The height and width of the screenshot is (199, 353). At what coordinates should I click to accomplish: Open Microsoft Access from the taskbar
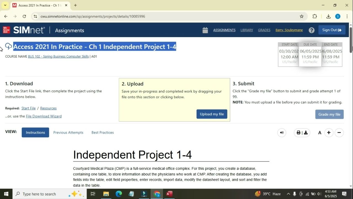point(169,194)
